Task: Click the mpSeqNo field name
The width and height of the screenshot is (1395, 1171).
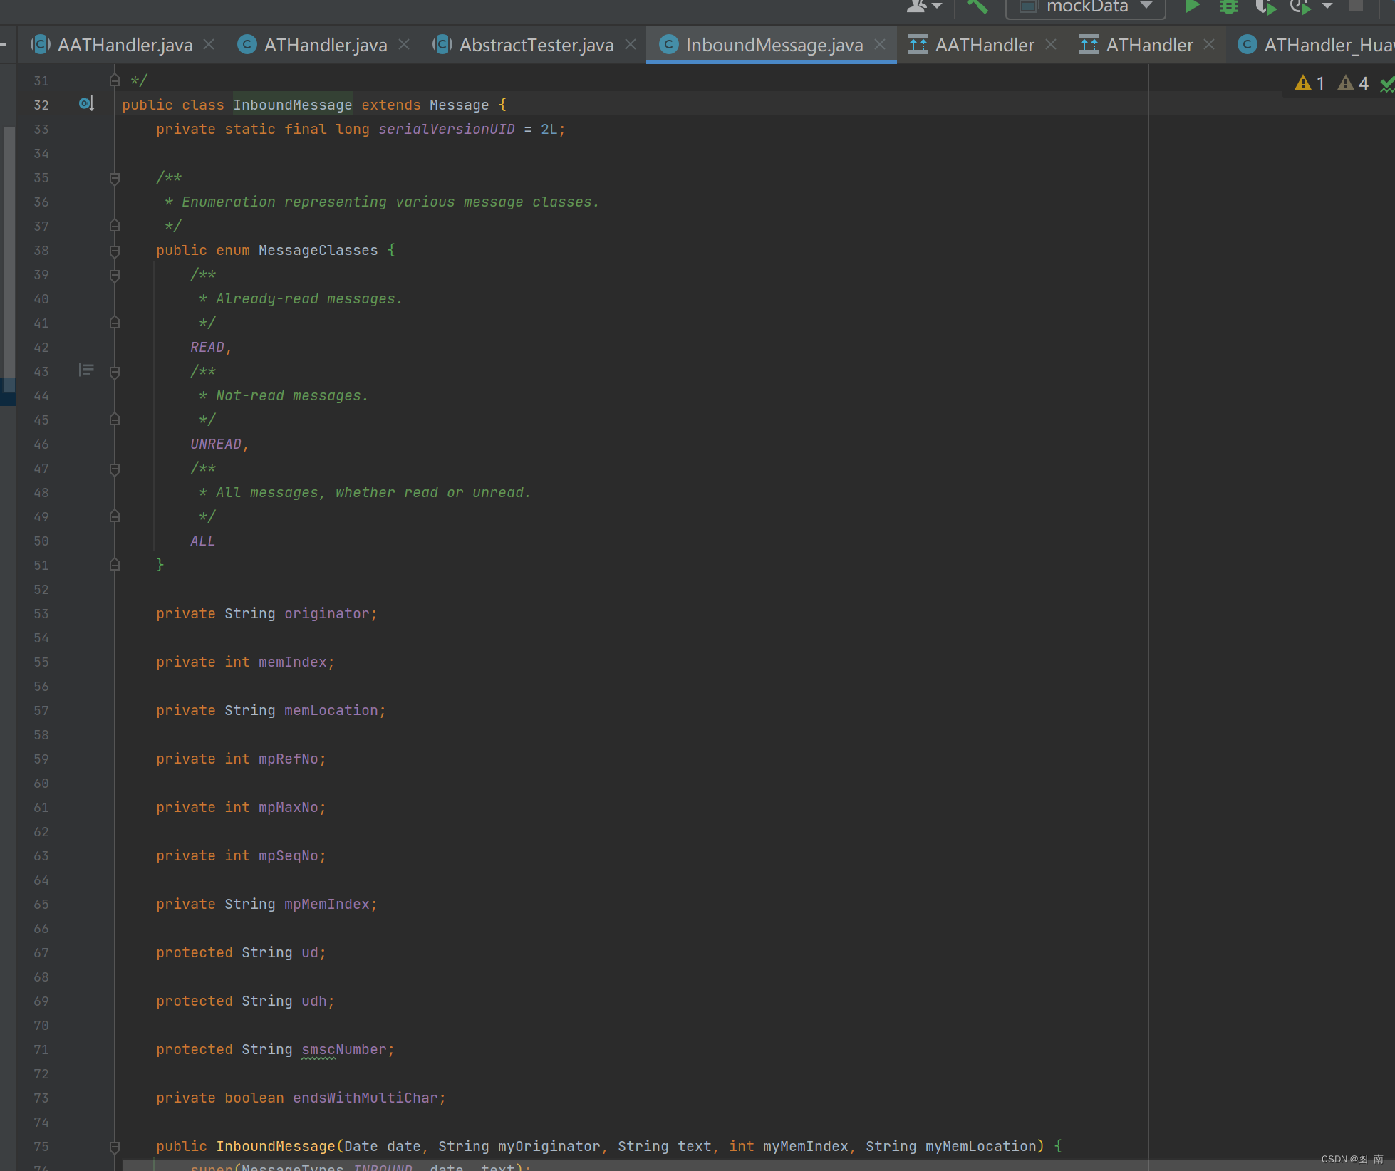Action: tap(289, 855)
